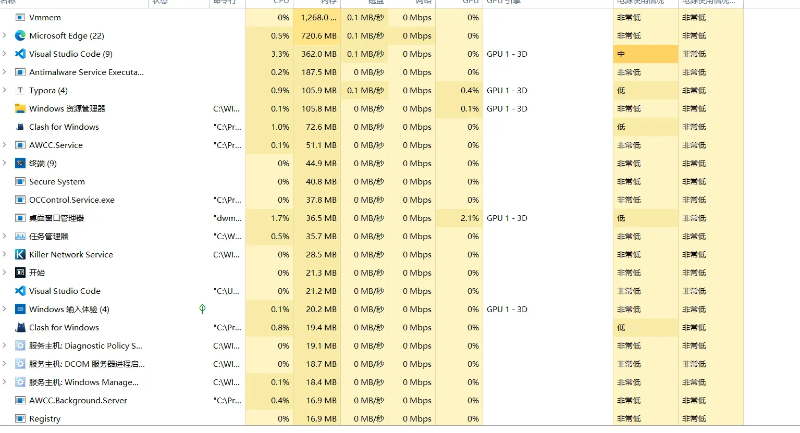800x433 pixels.
Task: Click the first Clash for Windows cat icon
Action: (x=20, y=127)
